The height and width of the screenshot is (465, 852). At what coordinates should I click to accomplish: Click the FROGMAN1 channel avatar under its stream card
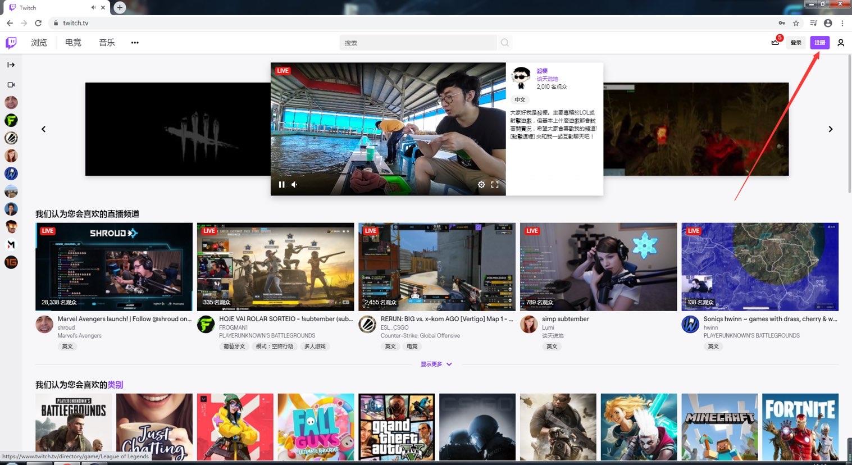pos(206,324)
